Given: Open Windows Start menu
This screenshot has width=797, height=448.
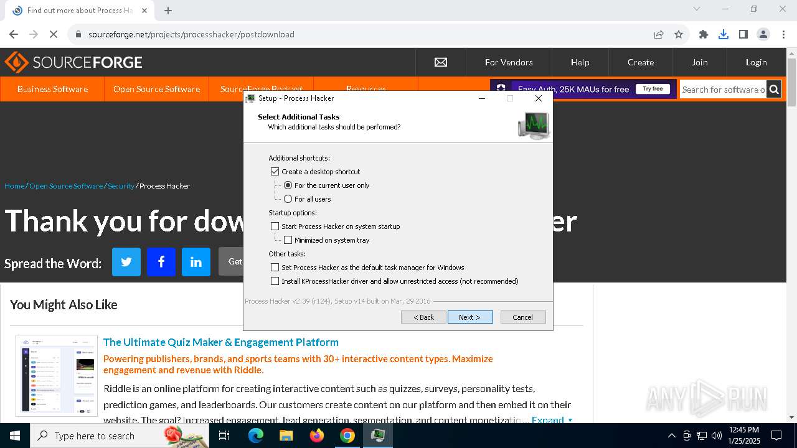Looking at the screenshot, I should (15, 436).
